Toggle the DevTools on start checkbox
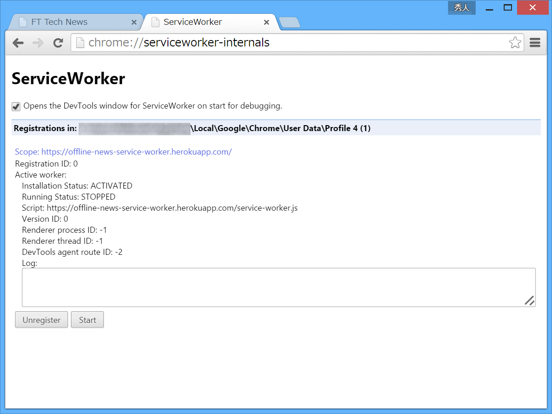The image size is (552, 414). [x=16, y=106]
